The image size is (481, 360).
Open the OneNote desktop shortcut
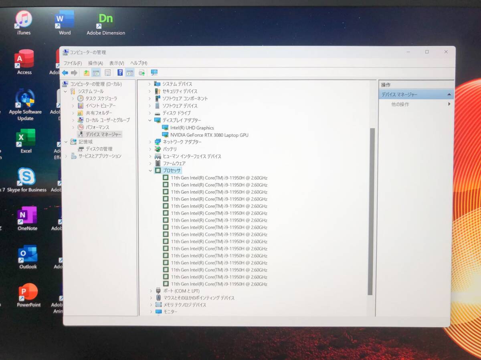27,218
